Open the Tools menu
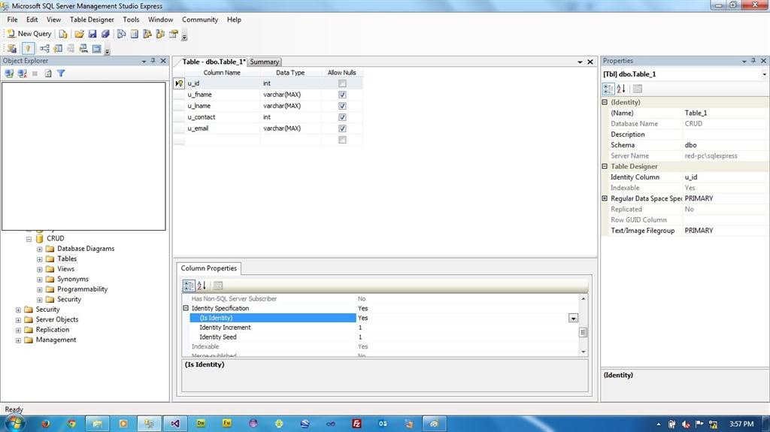This screenshot has height=432, width=770. [131, 20]
